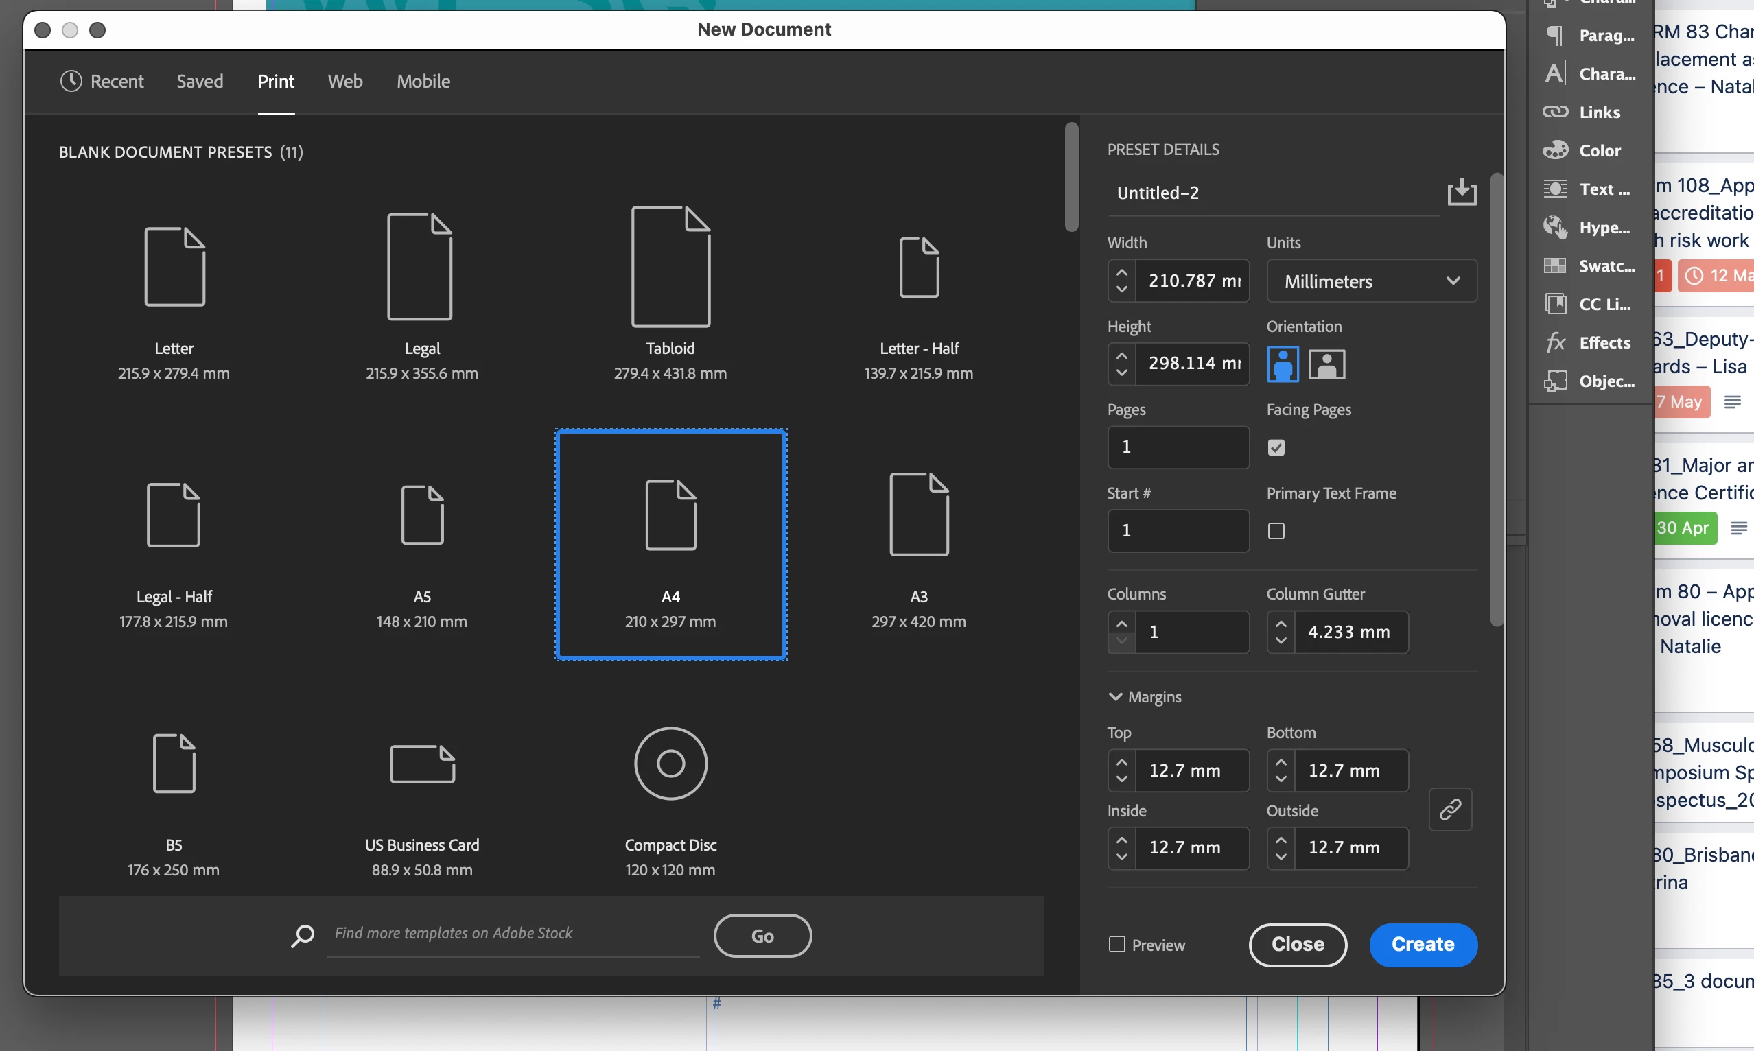Switch to the Web tab

[345, 82]
